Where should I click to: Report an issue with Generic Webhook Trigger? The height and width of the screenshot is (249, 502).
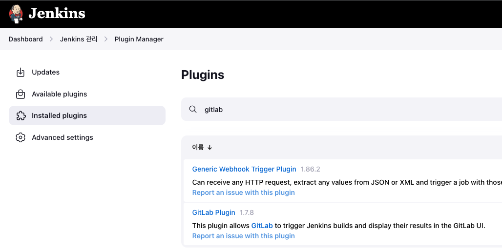(x=243, y=192)
